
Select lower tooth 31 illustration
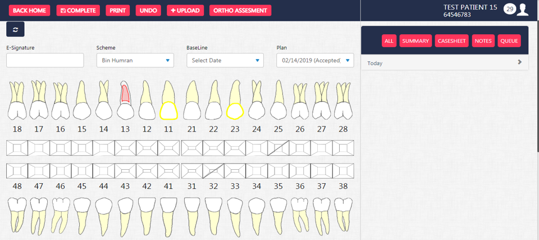pyautogui.click(x=192, y=215)
